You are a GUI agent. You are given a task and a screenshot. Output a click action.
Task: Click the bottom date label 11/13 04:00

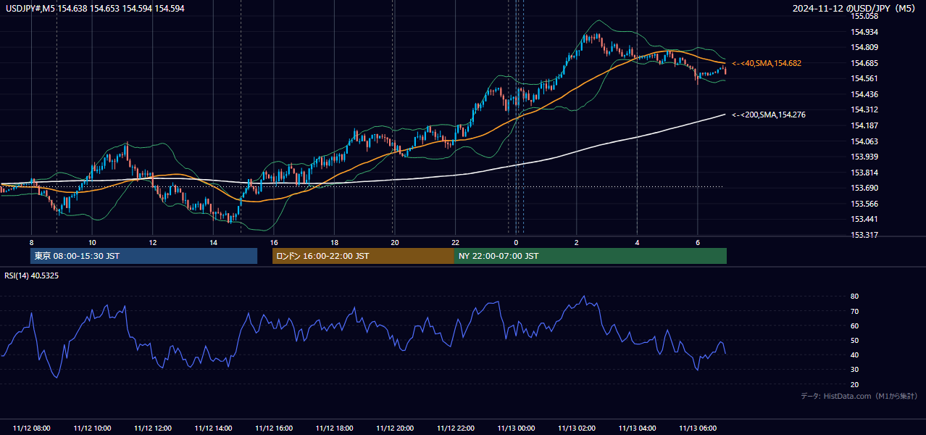(x=638, y=428)
